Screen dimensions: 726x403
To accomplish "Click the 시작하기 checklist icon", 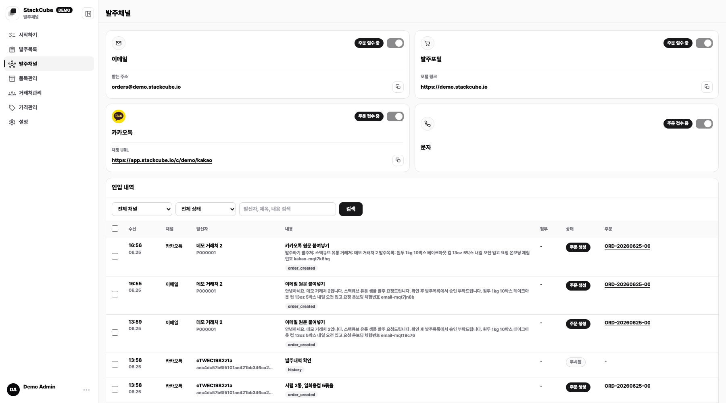I will 12,35.
